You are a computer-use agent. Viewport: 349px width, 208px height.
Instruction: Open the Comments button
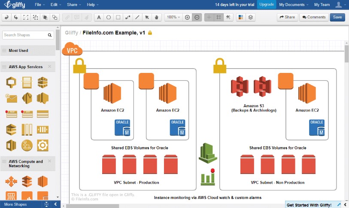314,17
